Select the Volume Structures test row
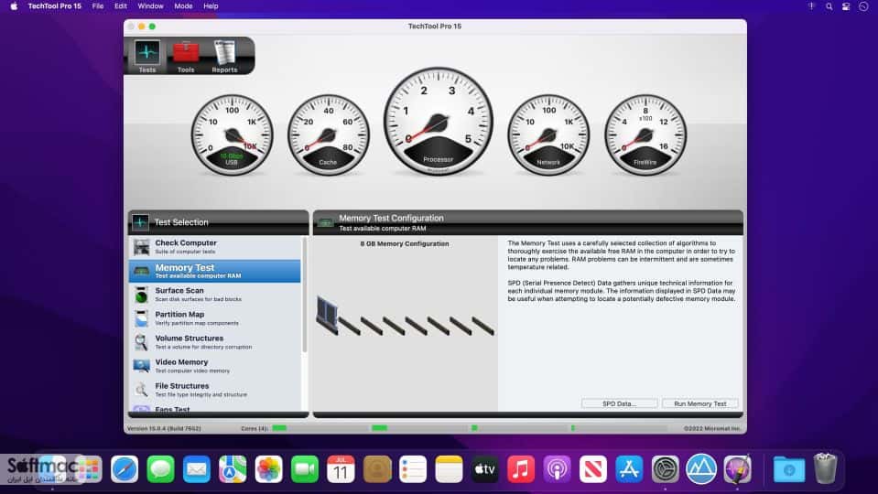This screenshot has width=878, height=494. (x=215, y=342)
